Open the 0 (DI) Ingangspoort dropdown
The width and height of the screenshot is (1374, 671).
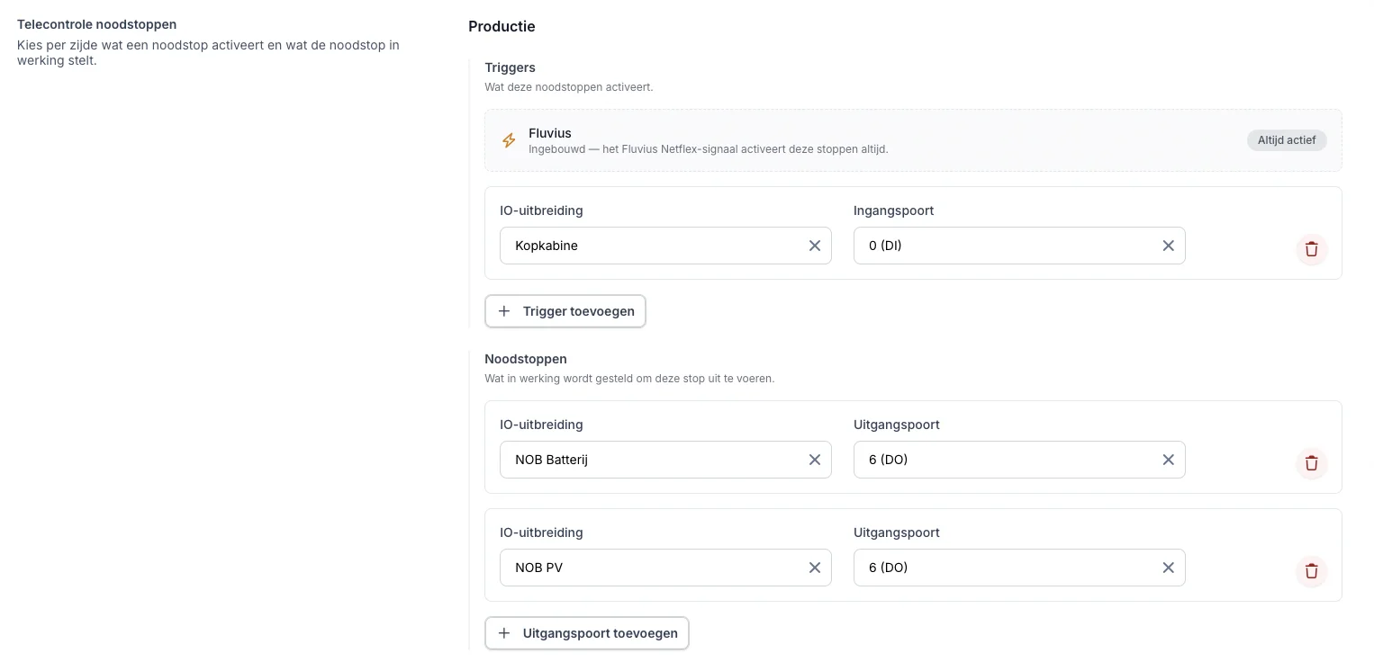[1019, 246]
